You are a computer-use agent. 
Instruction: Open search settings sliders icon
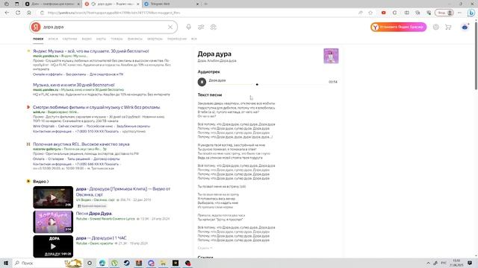pos(201,27)
